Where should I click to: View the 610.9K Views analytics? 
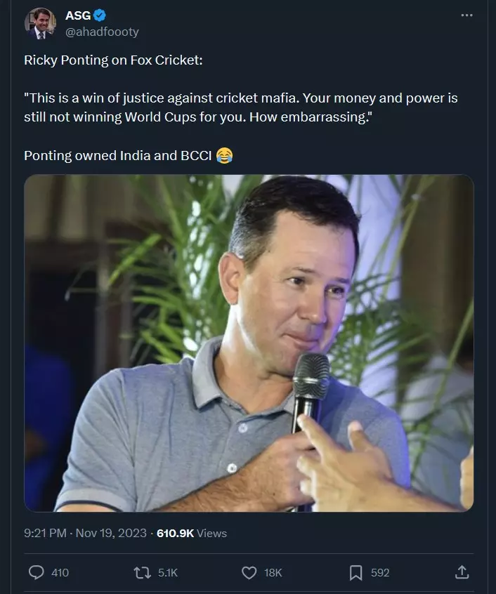pyautogui.click(x=192, y=533)
